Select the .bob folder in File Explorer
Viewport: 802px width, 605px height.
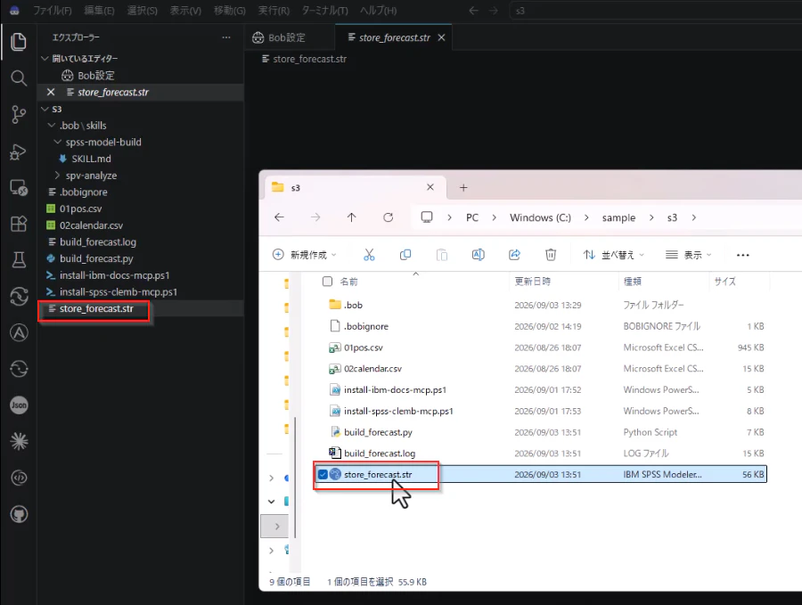(354, 305)
